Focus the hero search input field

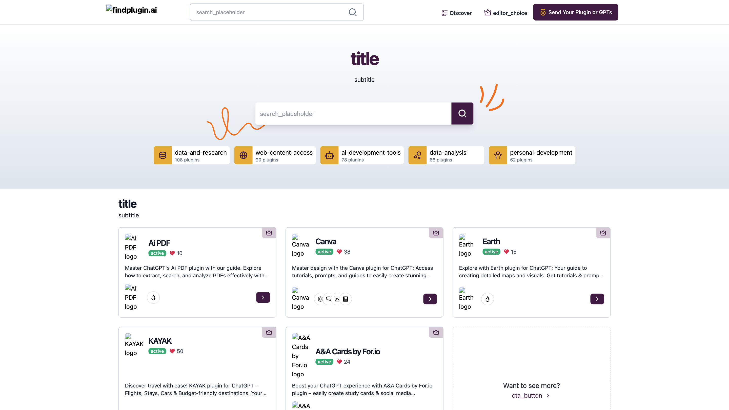point(353,114)
